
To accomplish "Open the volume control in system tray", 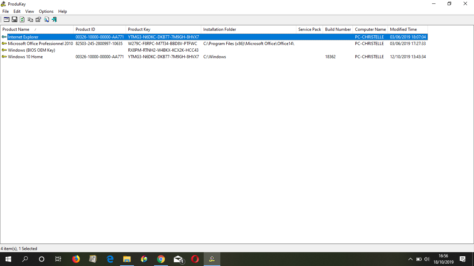I will point(427,259).
